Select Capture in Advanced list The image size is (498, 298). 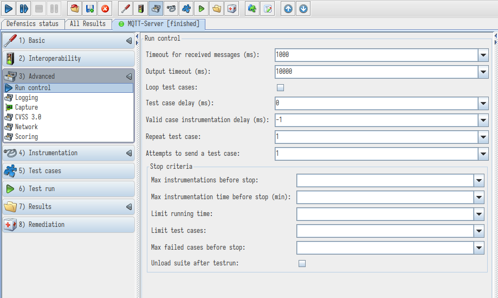click(x=69, y=107)
